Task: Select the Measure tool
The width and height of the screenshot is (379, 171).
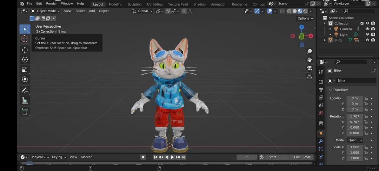Action: (x=25, y=101)
